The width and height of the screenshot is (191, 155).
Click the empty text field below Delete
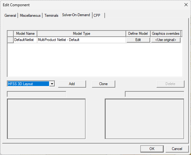pyautogui.click(x=155, y=94)
